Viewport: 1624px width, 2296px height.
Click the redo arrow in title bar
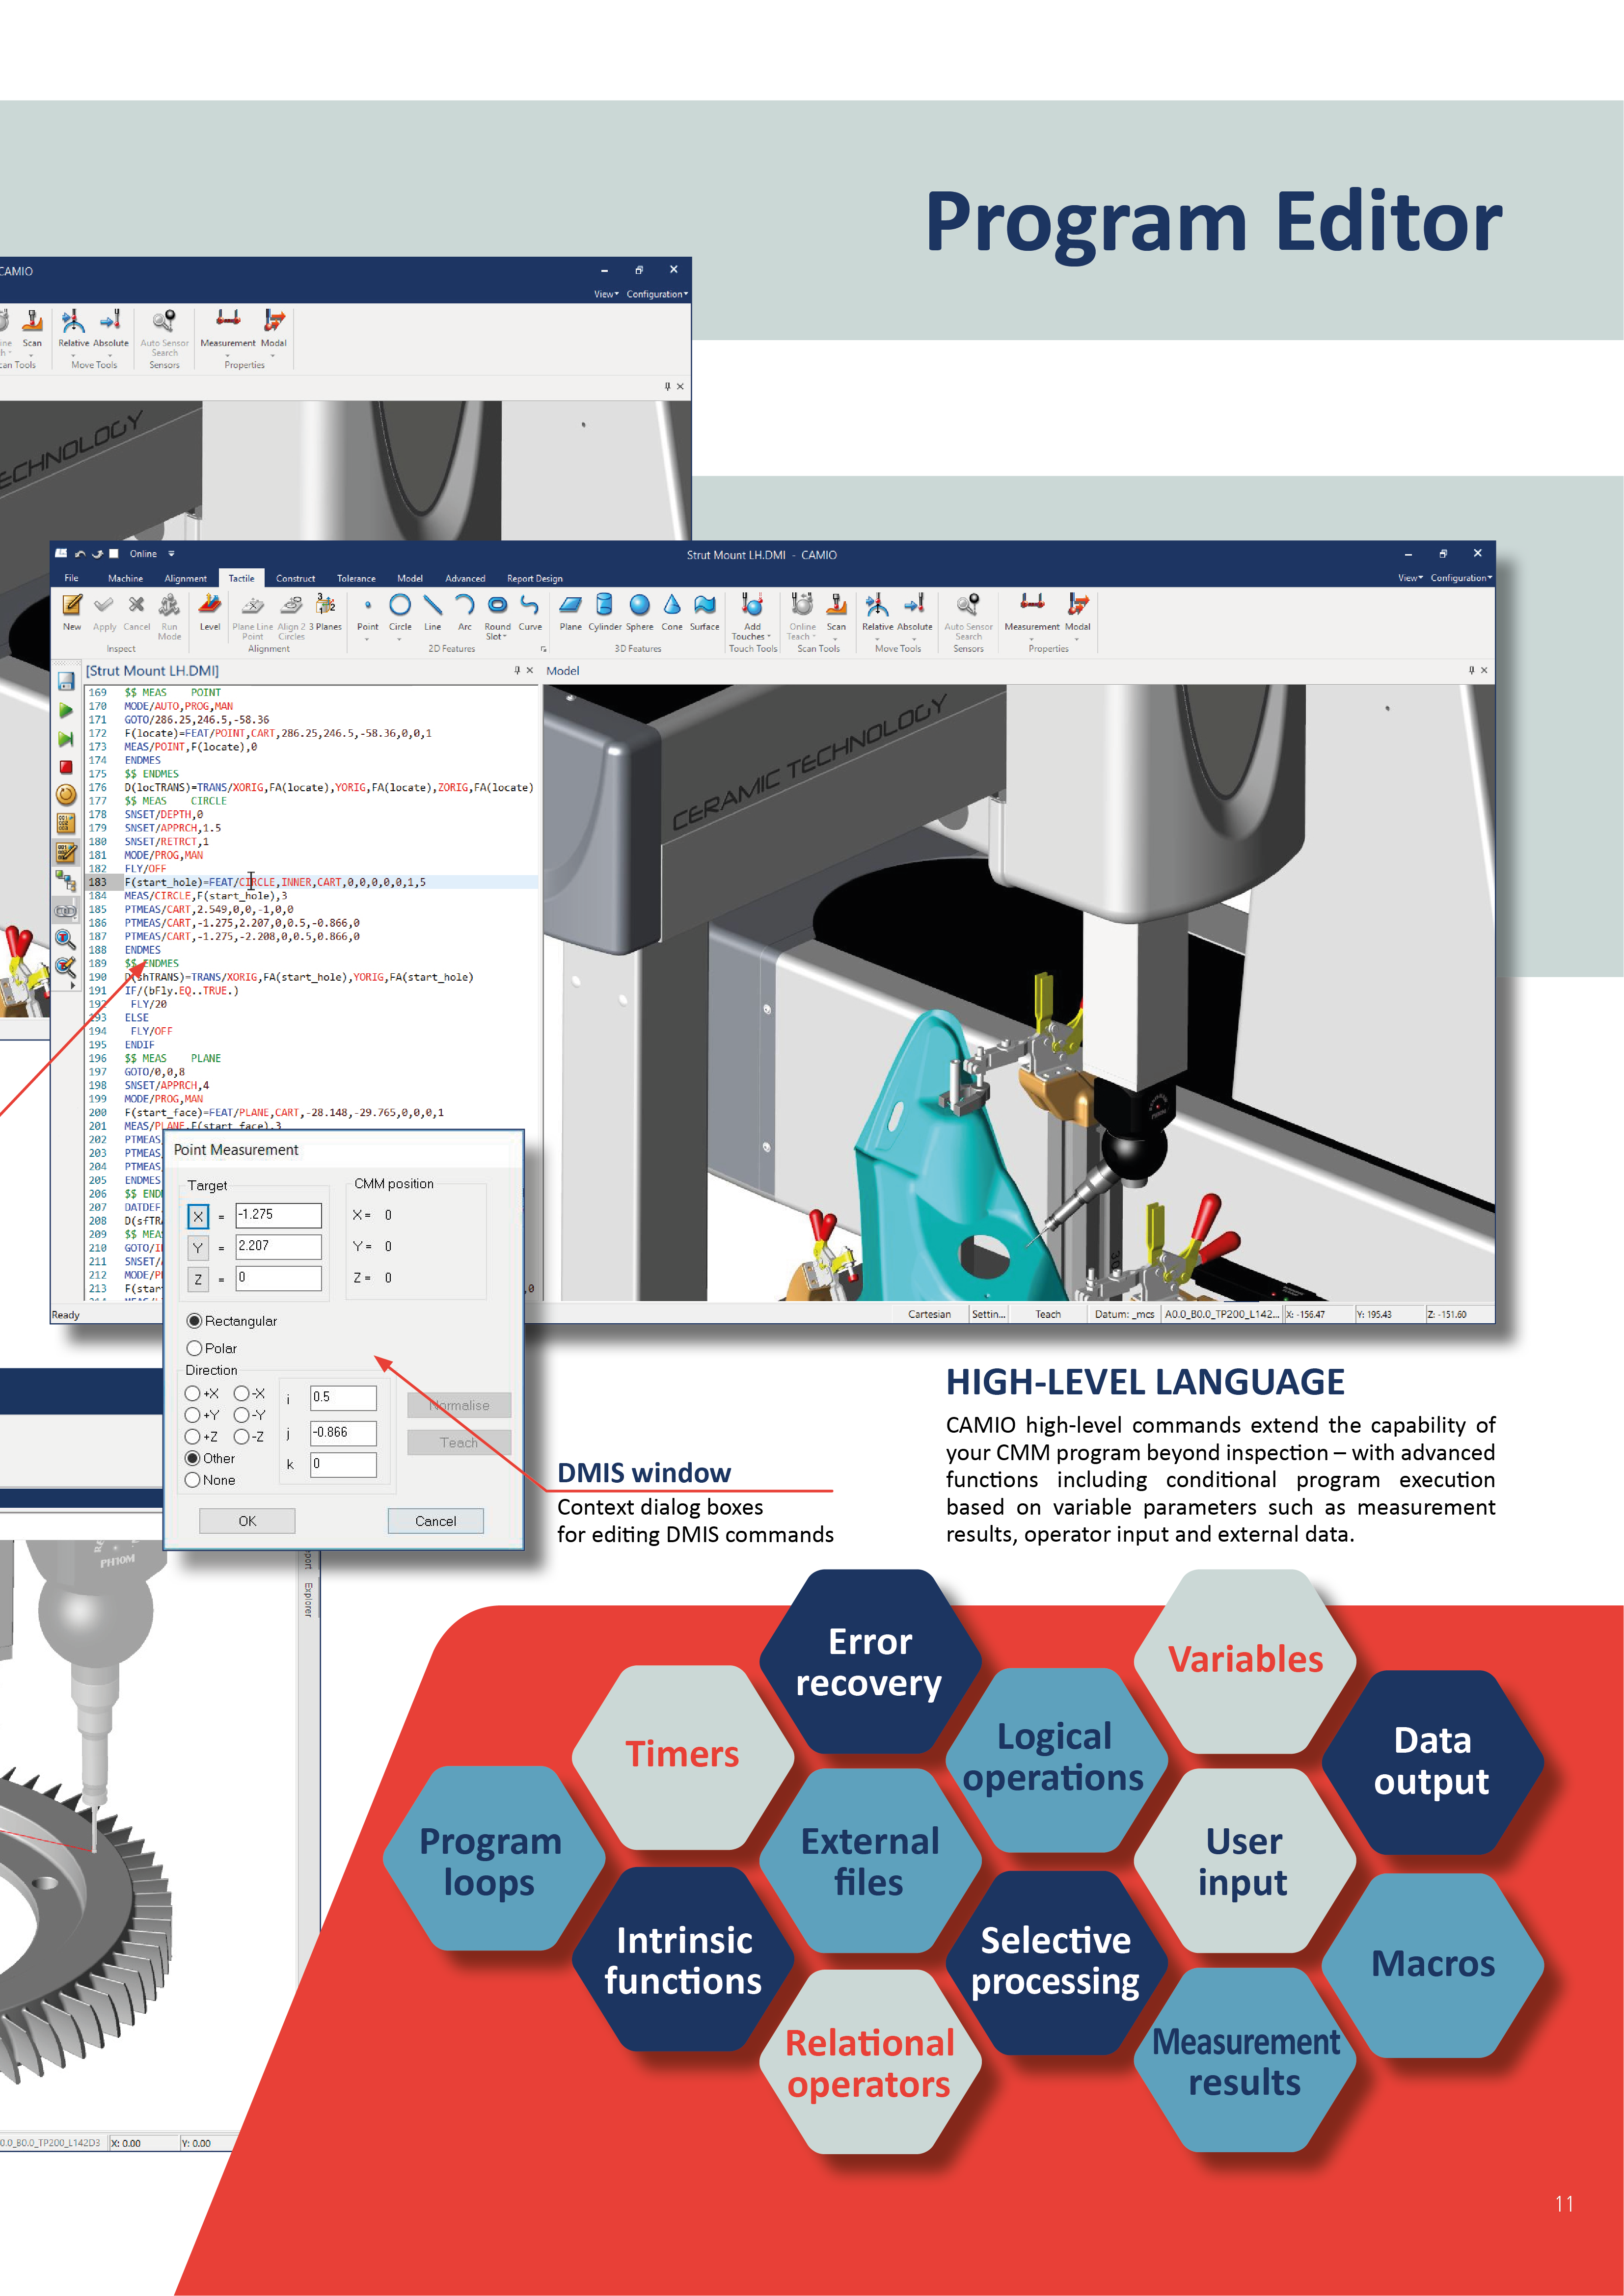[97, 554]
